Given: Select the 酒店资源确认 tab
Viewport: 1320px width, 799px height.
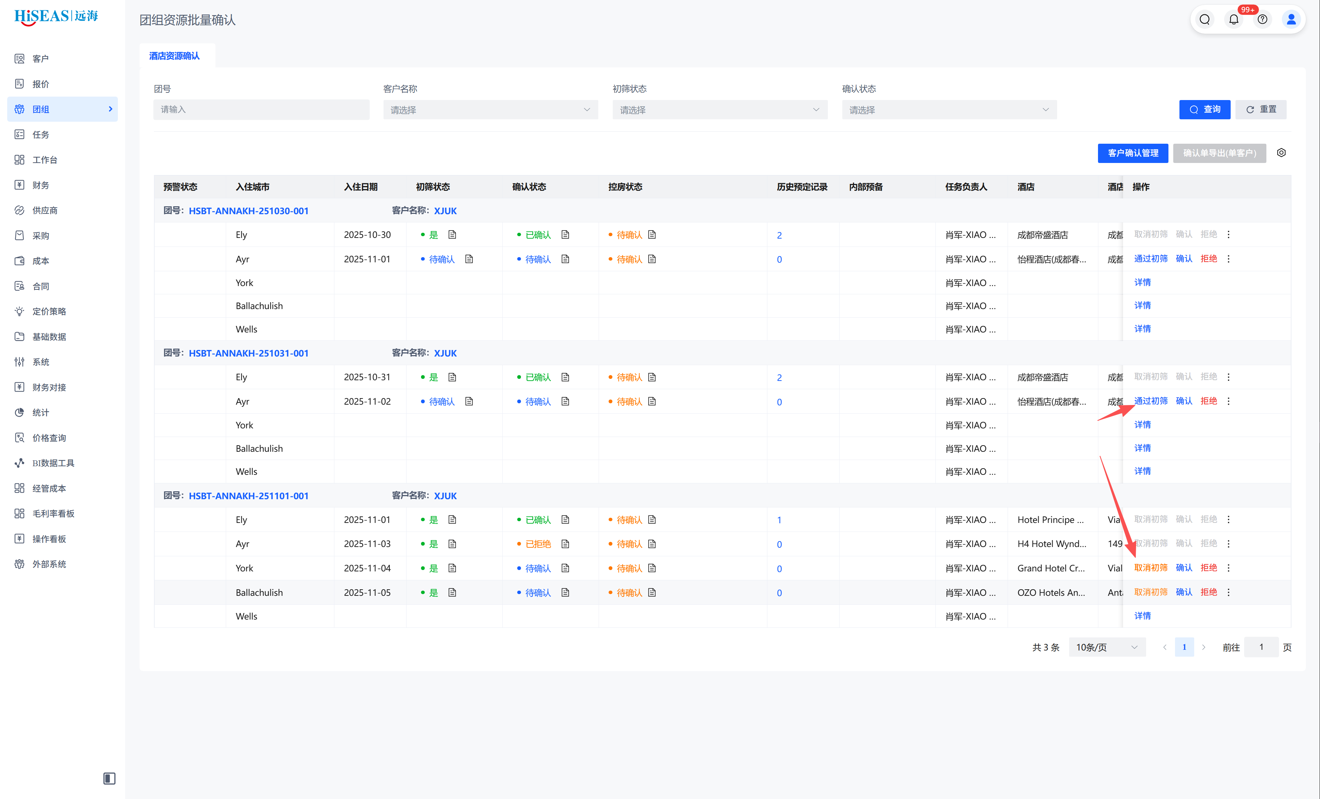Looking at the screenshot, I should click(x=174, y=56).
